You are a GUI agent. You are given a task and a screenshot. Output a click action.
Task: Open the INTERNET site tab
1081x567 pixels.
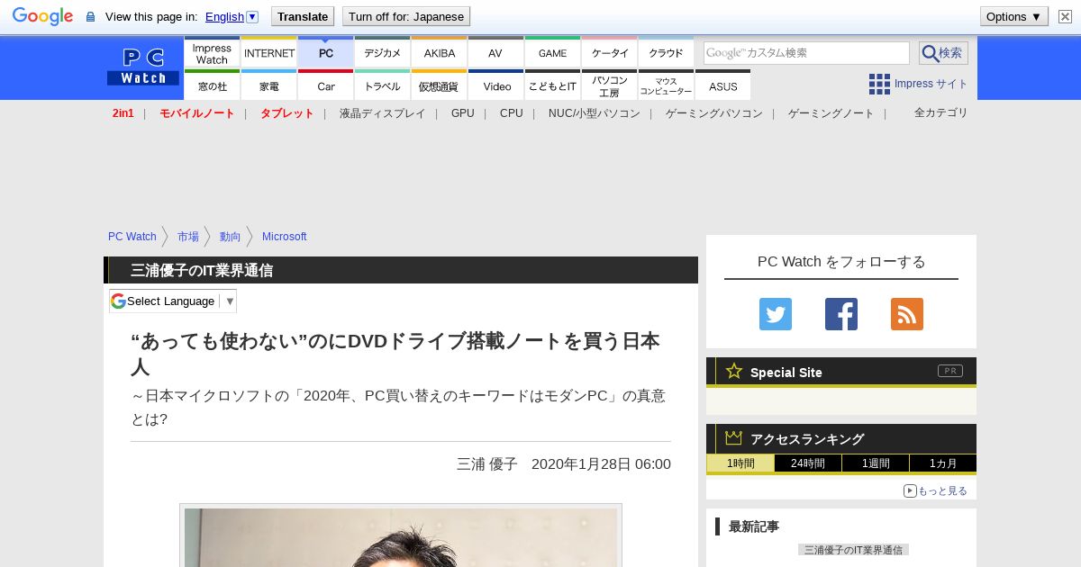point(269,53)
